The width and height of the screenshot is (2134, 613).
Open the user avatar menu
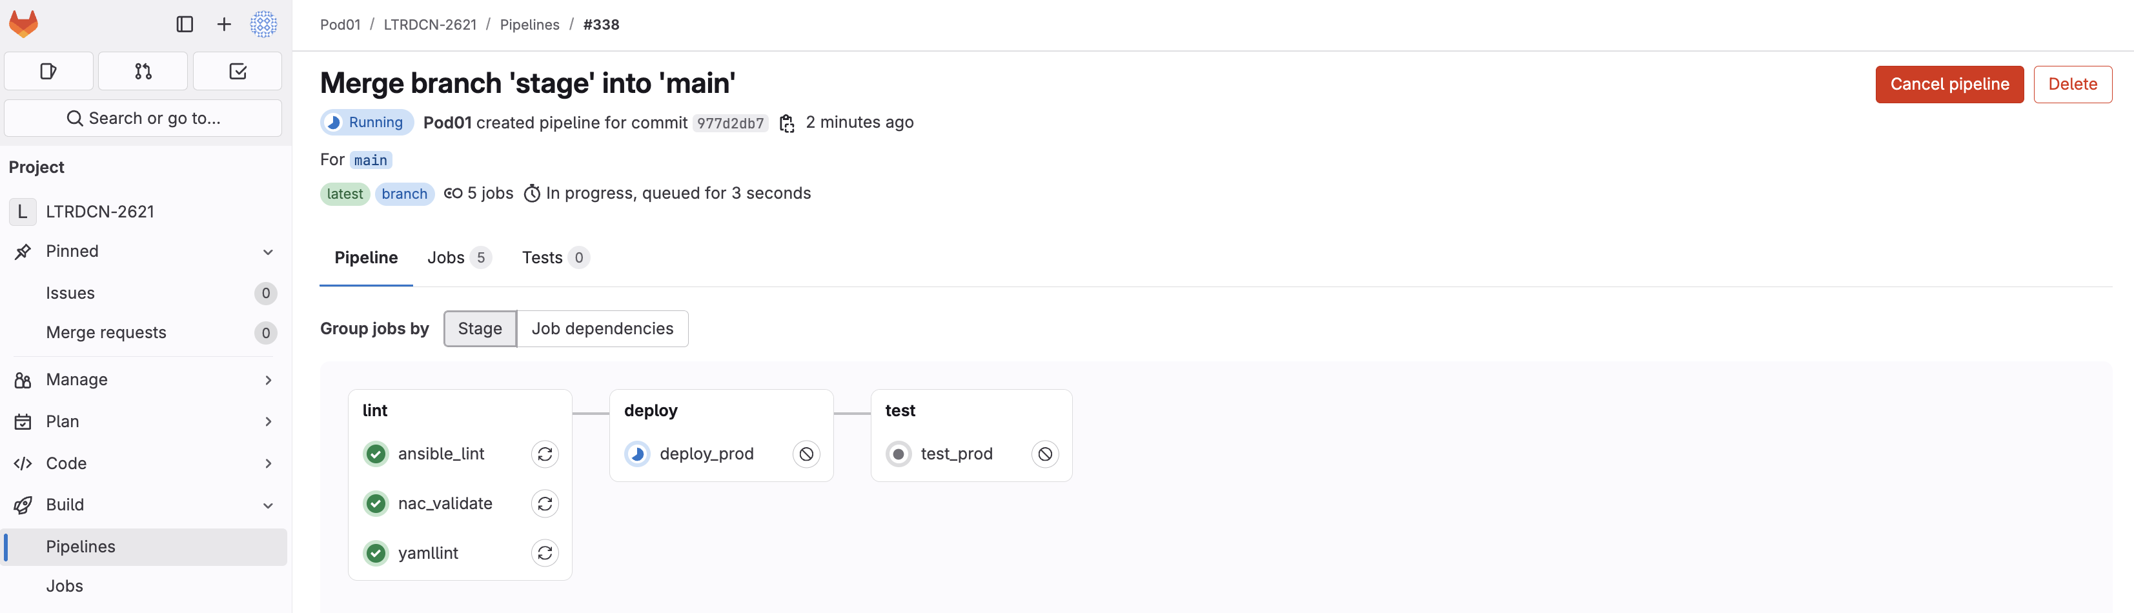pyautogui.click(x=263, y=24)
